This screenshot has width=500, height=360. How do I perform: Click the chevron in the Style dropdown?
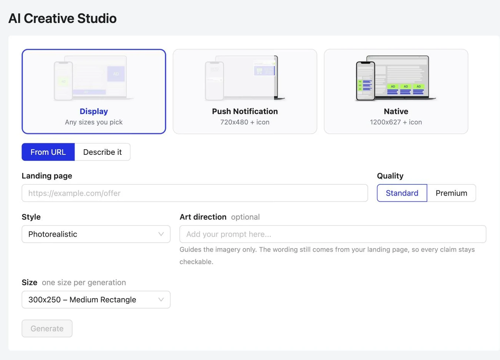161,234
